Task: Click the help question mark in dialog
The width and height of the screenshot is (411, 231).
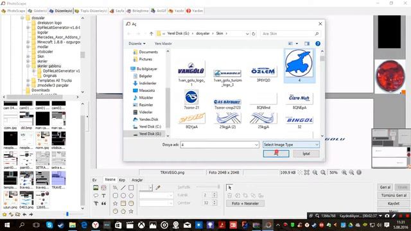Action: 318,44
